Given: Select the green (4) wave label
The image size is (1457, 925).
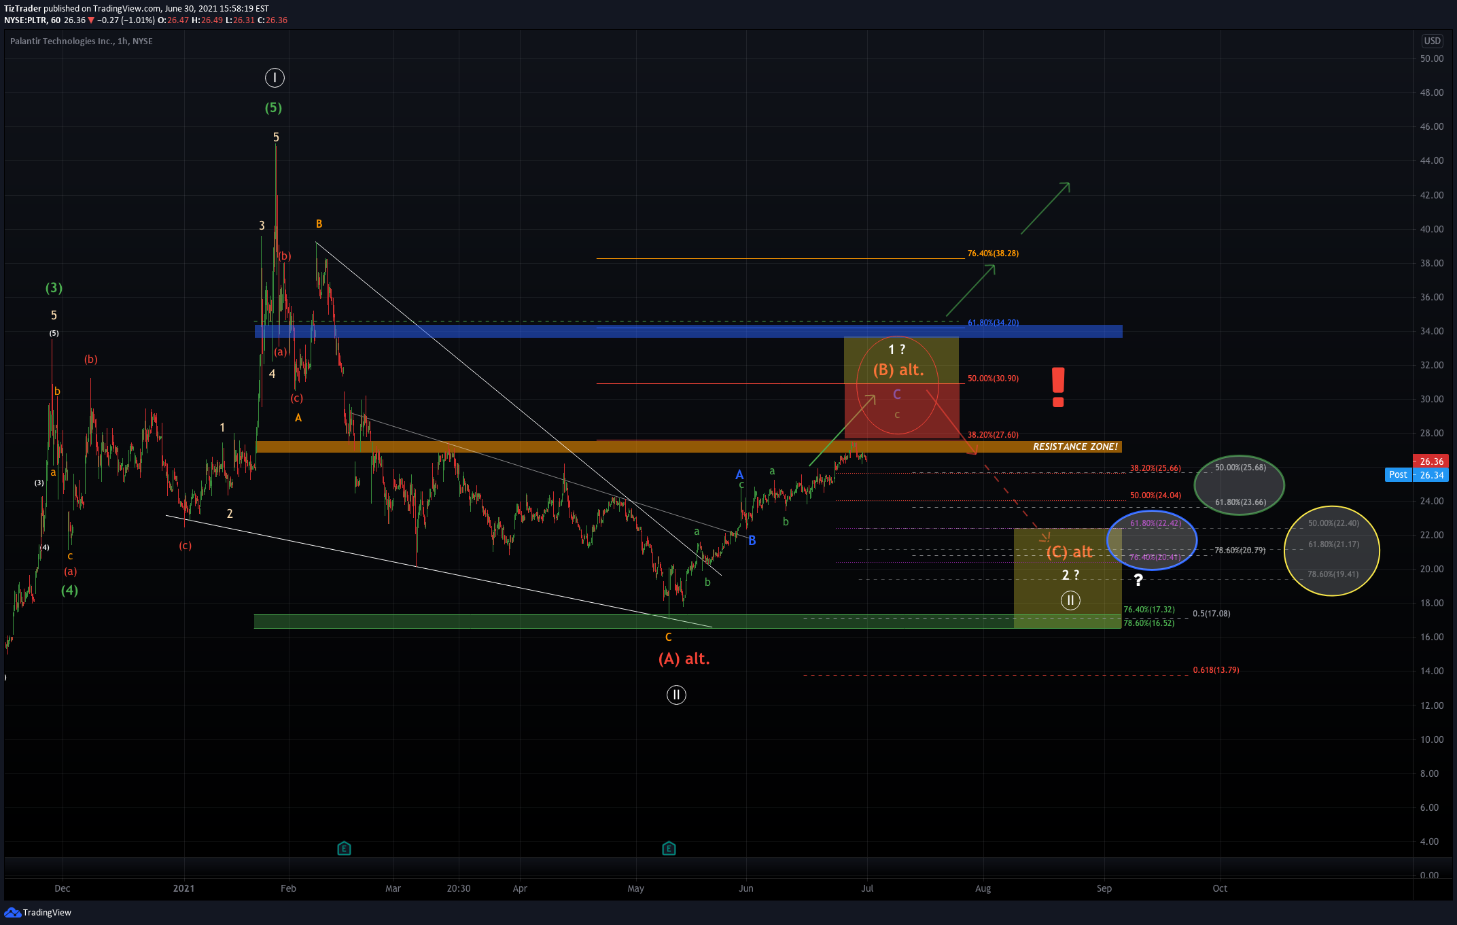Looking at the screenshot, I should click(69, 590).
